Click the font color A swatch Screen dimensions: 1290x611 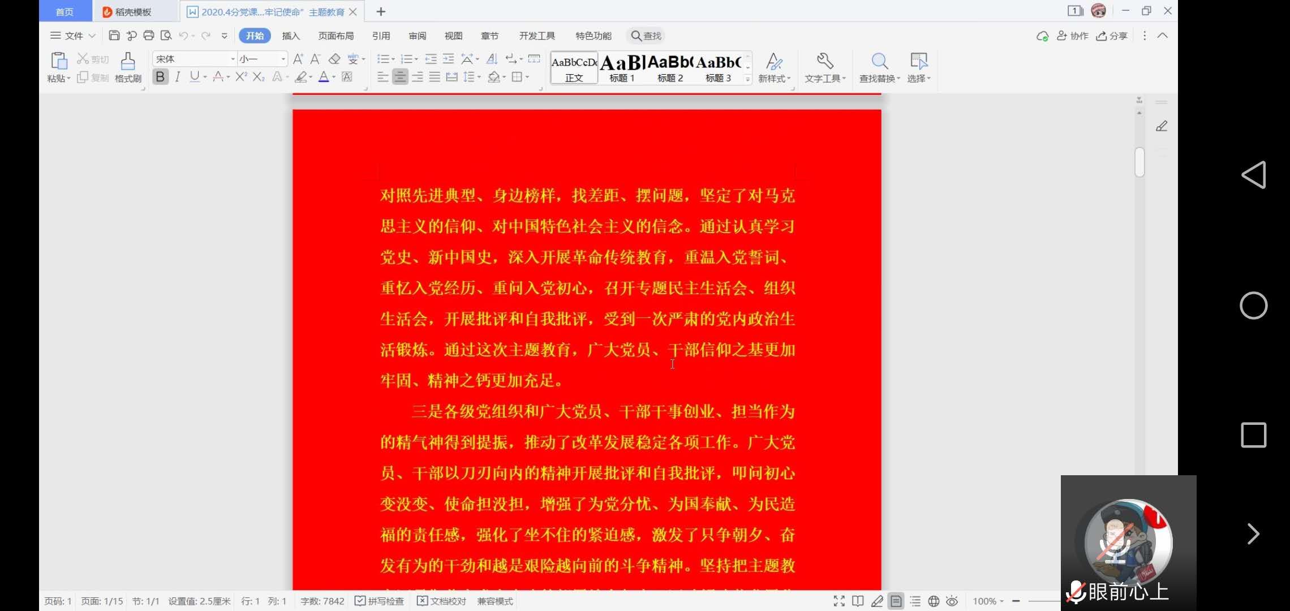pyautogui.click(x=324, y=77)
